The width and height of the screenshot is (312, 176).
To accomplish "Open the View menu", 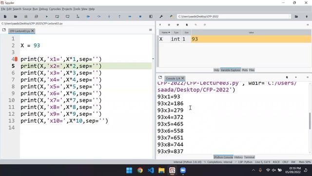I will click(84, 9).
